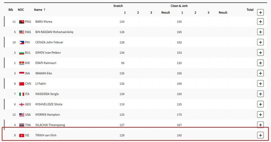
Task: Sort table by Name column header
Action: [40, 10]
